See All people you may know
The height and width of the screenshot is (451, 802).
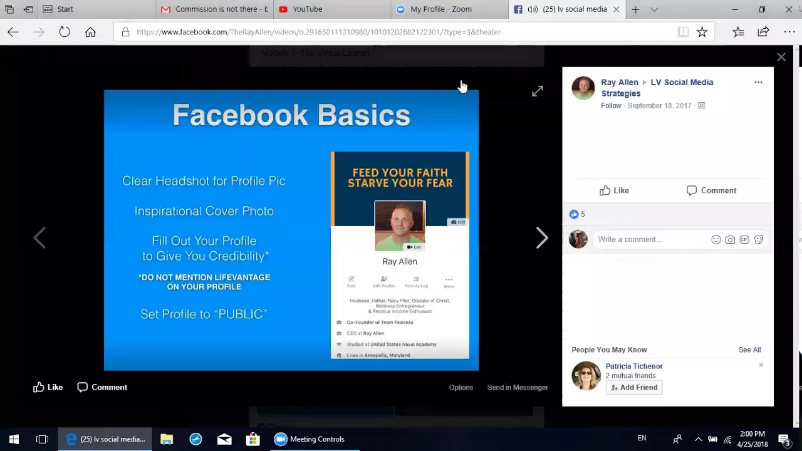click(x=749, y=350)
